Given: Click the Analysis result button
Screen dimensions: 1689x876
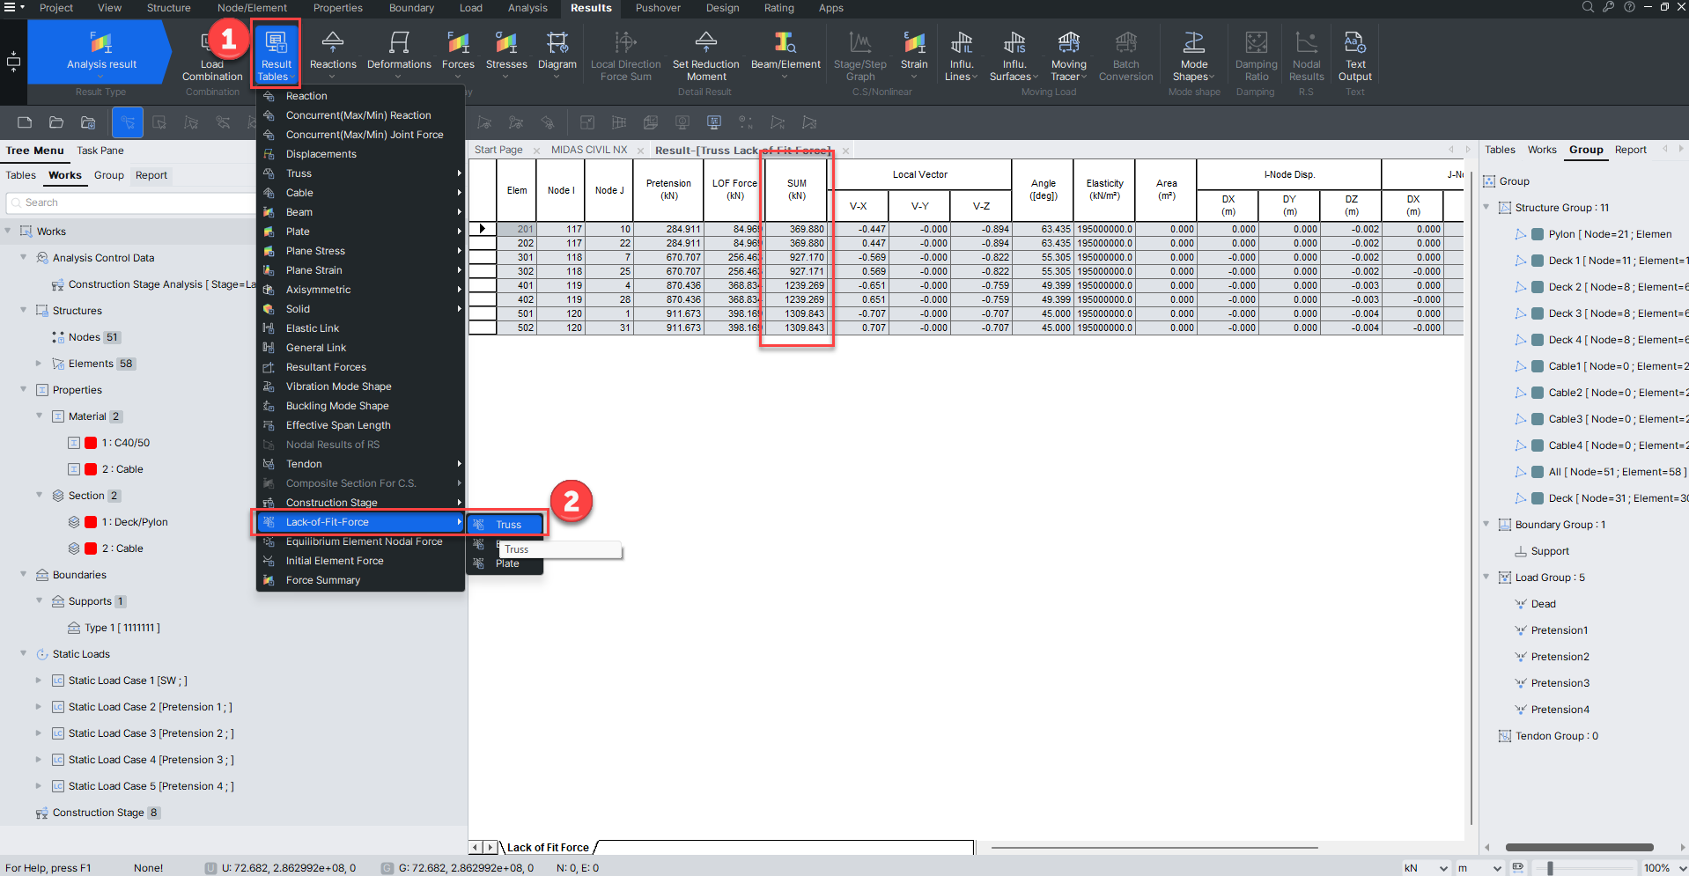Looking at the screenshot, I should point(101,52).
